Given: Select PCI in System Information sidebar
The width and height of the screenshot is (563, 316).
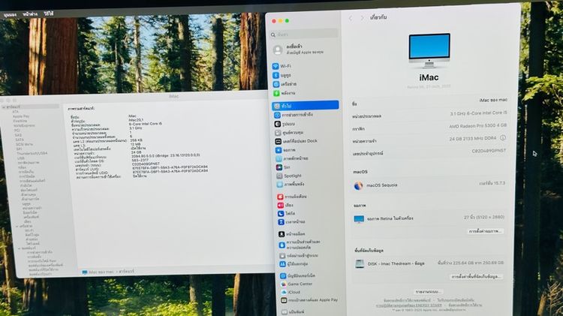Looking at the screenshot, I should coord(17,131).
